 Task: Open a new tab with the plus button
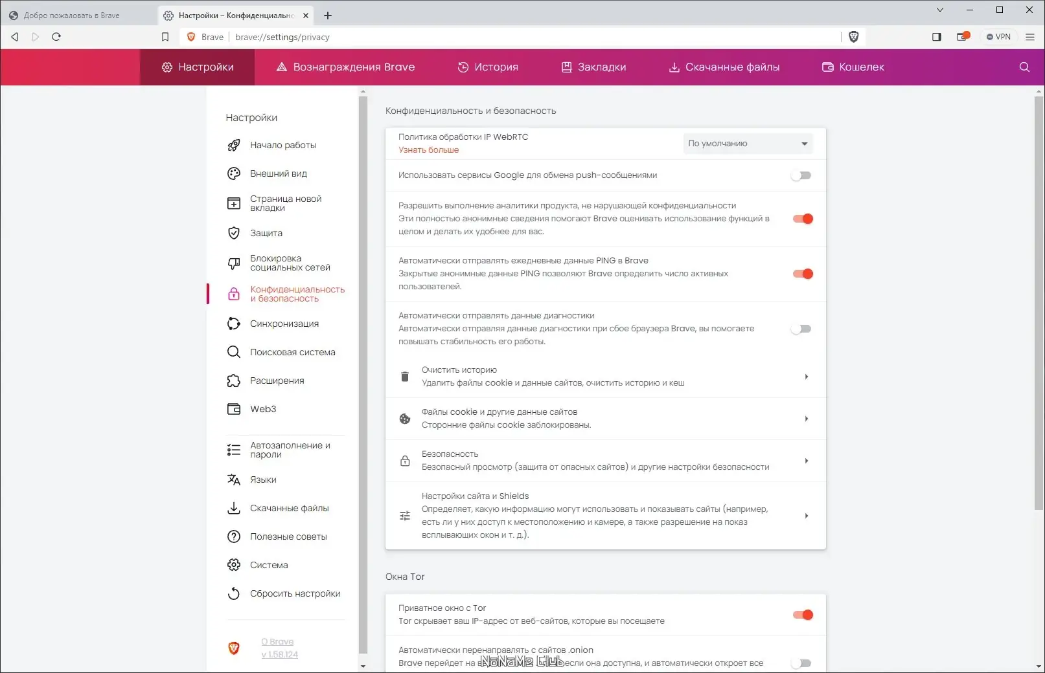pos(328,16)
